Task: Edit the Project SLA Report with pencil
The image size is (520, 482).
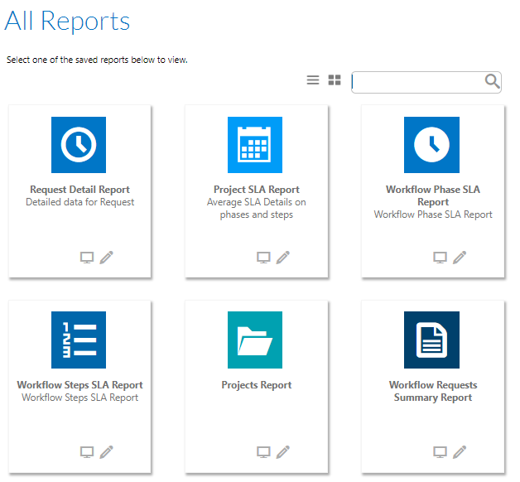Action: [x=283, y=258]
